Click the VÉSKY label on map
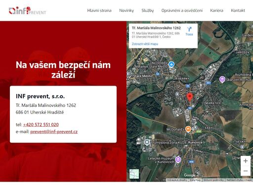Viewport: 253px width, 190px height. click(x=241, y=142)
